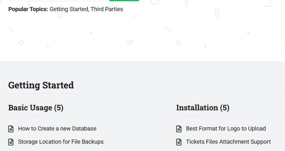Click the bold Popular Topics label
285x151 pixels.
(x=28, y=9)
